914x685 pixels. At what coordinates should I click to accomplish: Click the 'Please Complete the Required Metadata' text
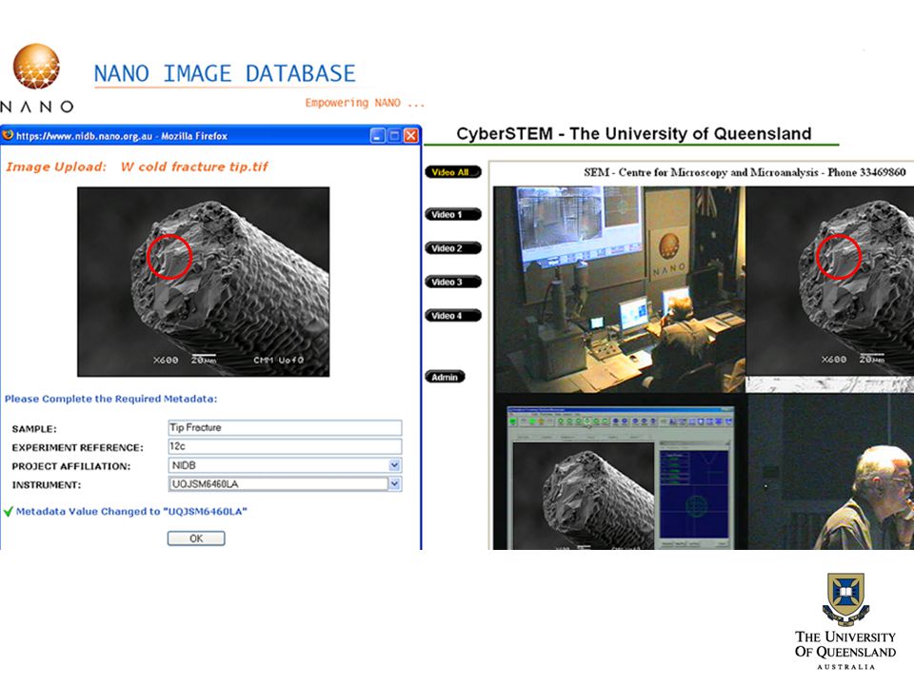[110, 399]
